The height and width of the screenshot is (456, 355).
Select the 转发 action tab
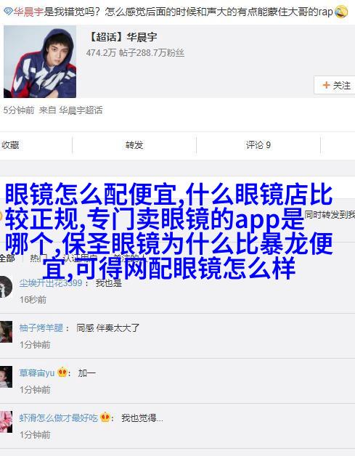pos(134,144)
